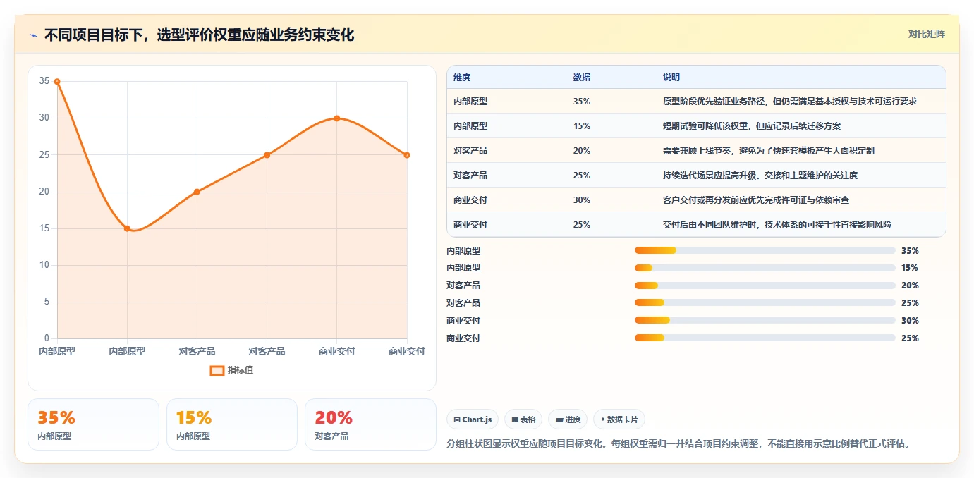Click the description starting 交付后由不同团队维护时

tap(777, 225)
